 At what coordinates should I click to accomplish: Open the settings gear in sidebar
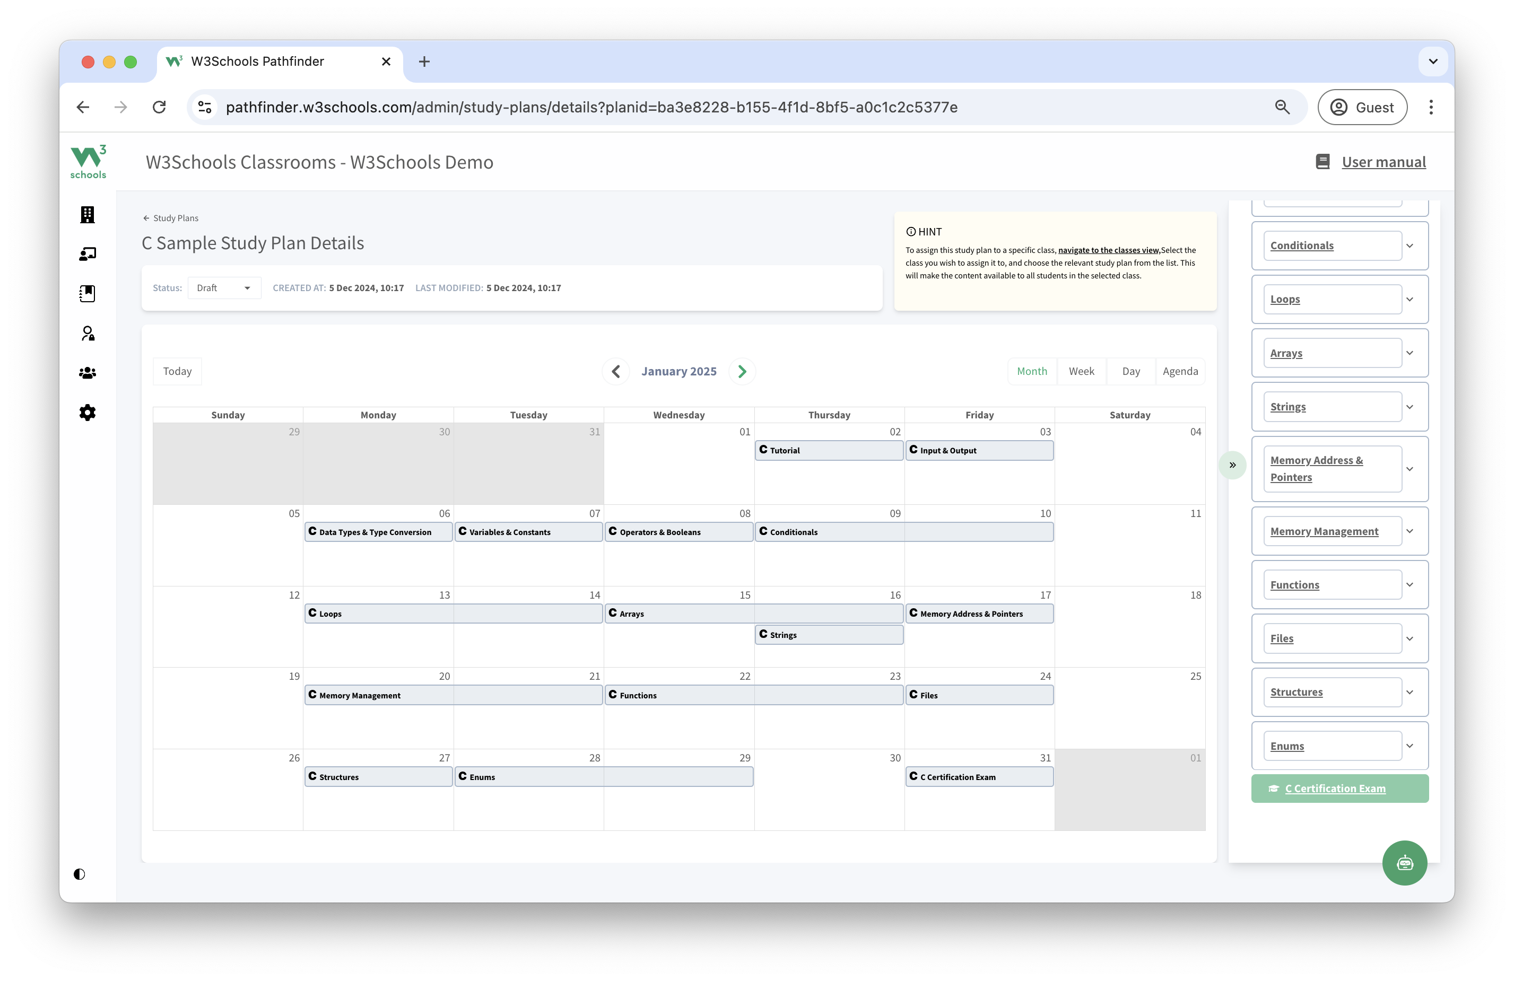pos(87,413)
